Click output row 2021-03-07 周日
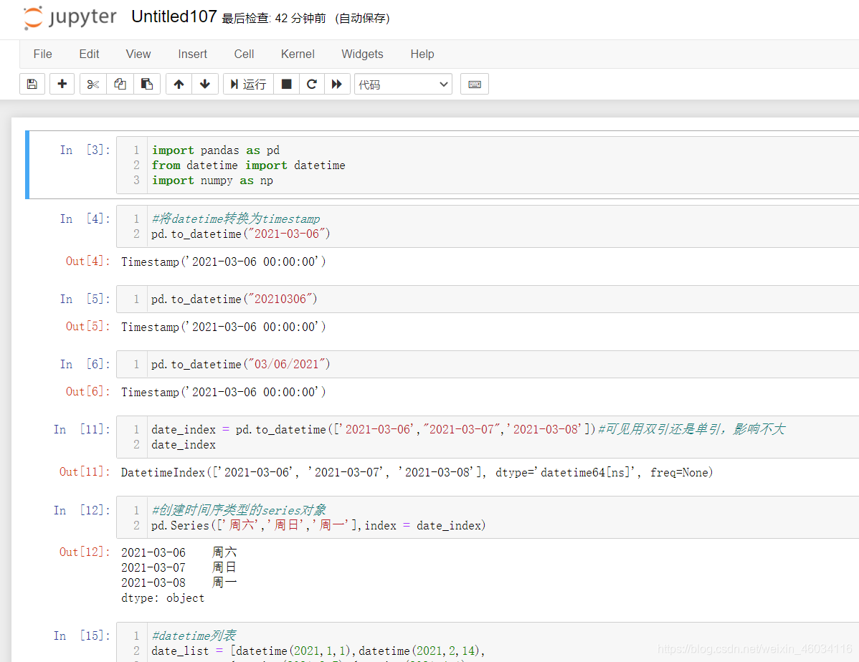The height and width of the screenshot is (662, 859). coord(179,567)
